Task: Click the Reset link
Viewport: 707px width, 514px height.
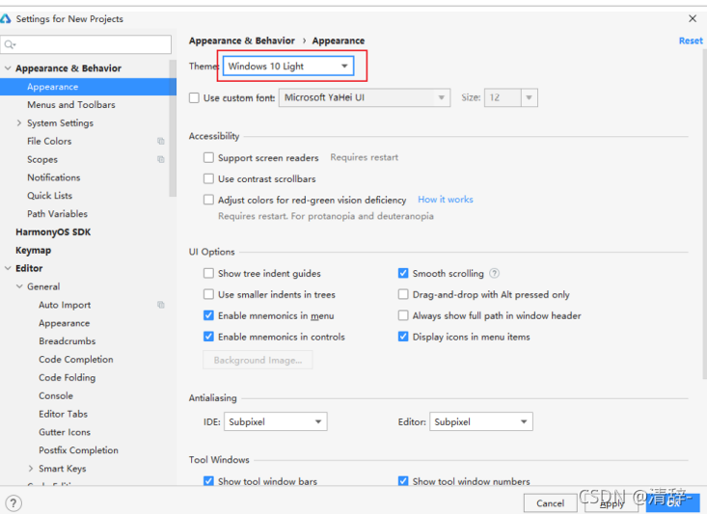Action: click(x=691, y=41)
